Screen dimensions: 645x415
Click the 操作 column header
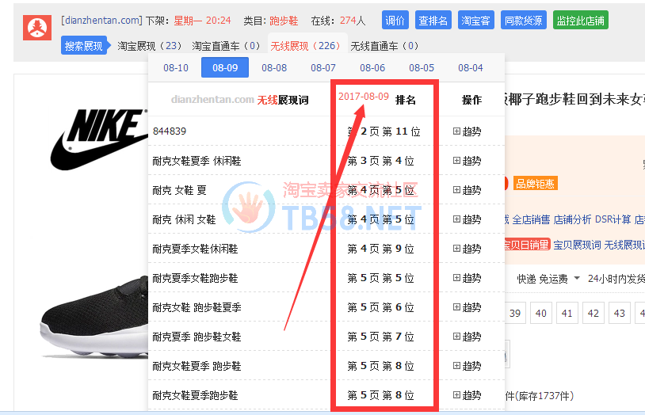click(x=471, y=100)
